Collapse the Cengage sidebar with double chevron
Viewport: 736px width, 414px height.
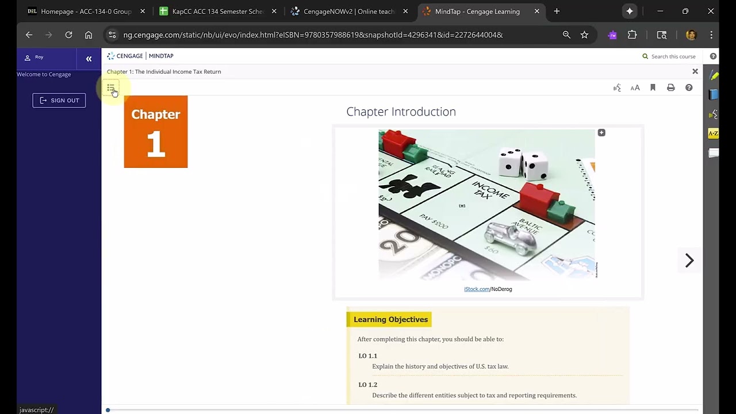click(x=89, y=59)
